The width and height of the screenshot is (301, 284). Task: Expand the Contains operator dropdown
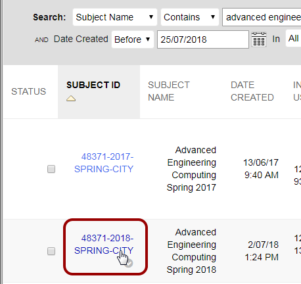point(190,17)
